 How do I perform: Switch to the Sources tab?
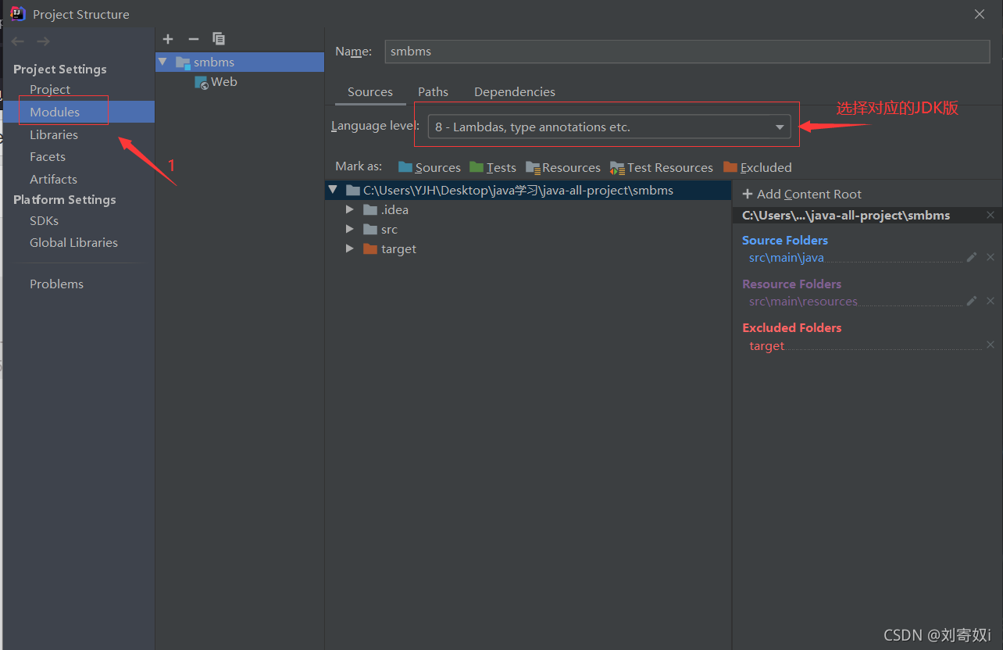tap(370, 91)
